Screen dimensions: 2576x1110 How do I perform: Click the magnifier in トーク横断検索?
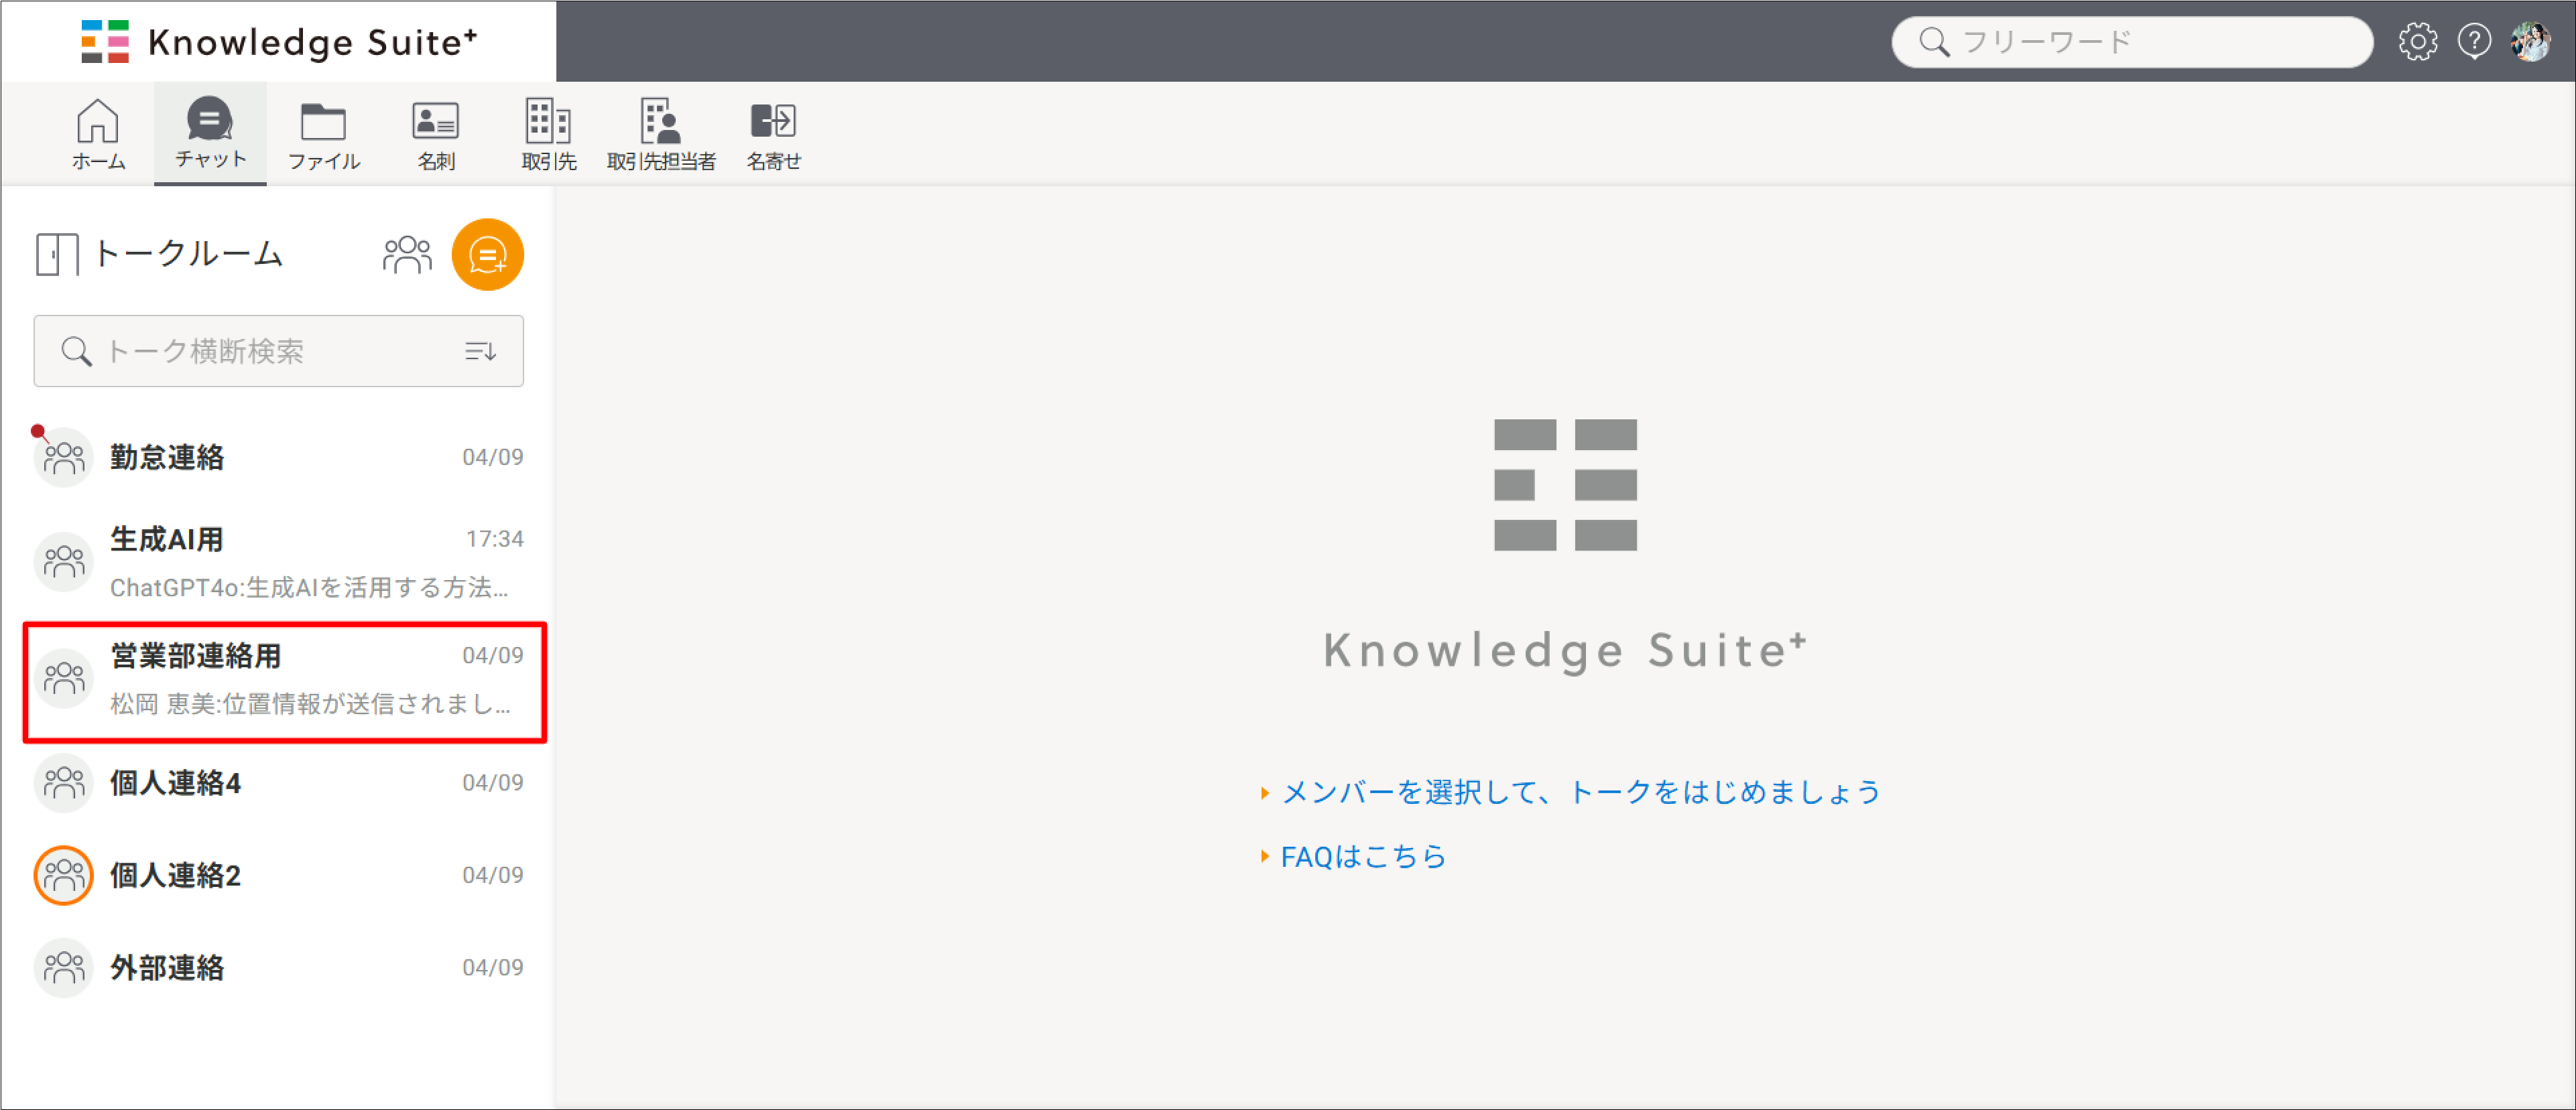(x=76, y=350)
